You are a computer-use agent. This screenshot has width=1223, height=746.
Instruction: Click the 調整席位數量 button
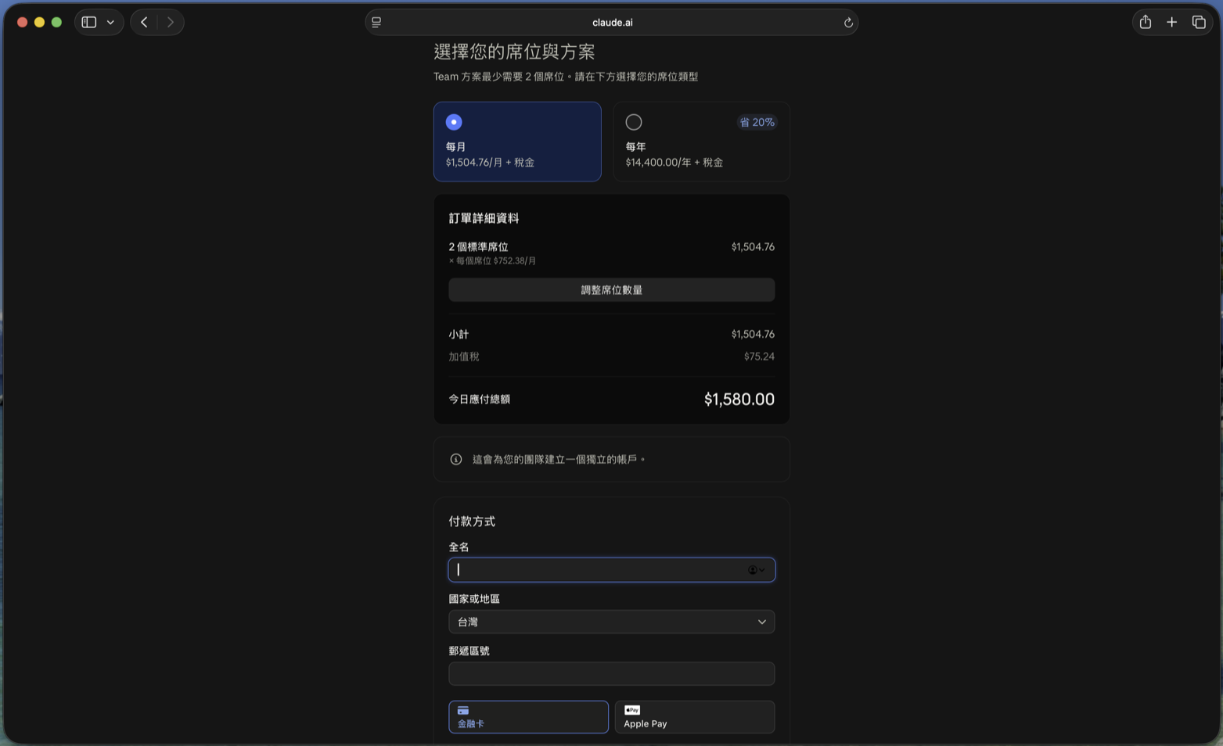point(612,290)
